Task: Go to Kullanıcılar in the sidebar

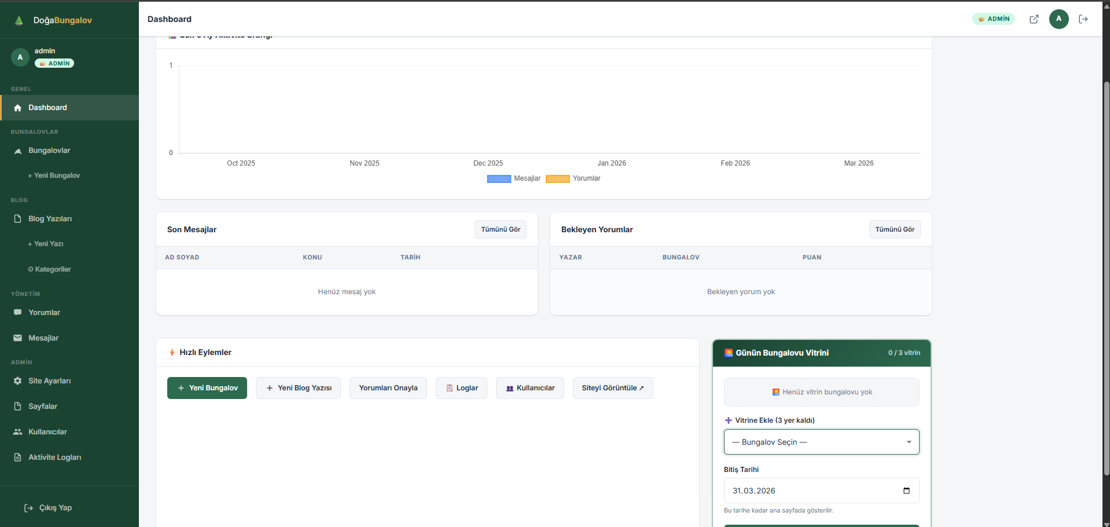Action: 47,432
